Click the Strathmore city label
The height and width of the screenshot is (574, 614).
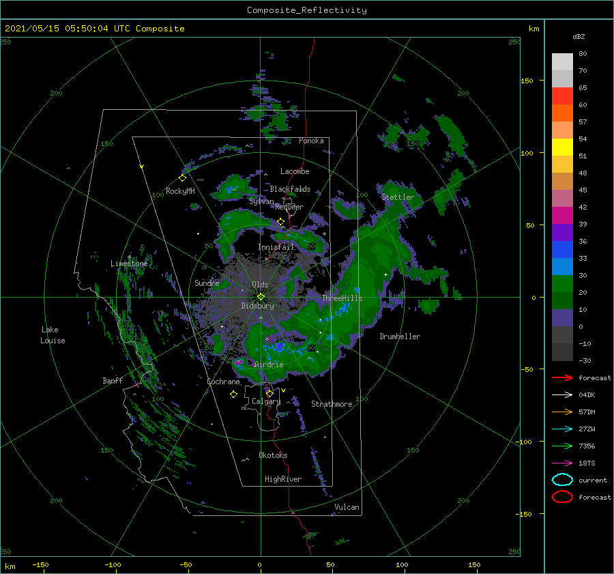click(332, 404)
